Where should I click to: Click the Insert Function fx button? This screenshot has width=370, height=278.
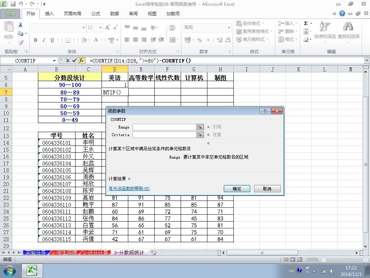pos(81,60)
